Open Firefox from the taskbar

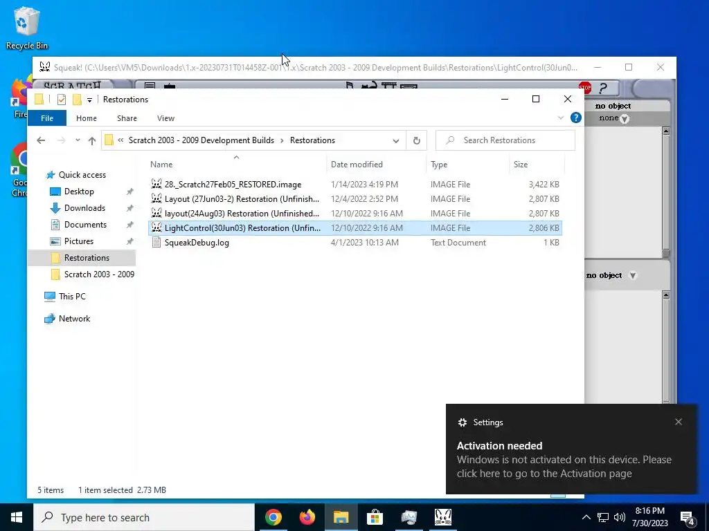pos(307,517)
